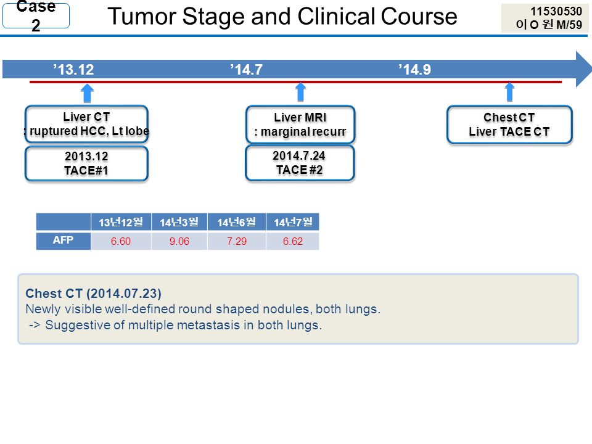Click the '14.7 timeline label
The width and height of the screenshot is (592, 444).
pos(247,70)
